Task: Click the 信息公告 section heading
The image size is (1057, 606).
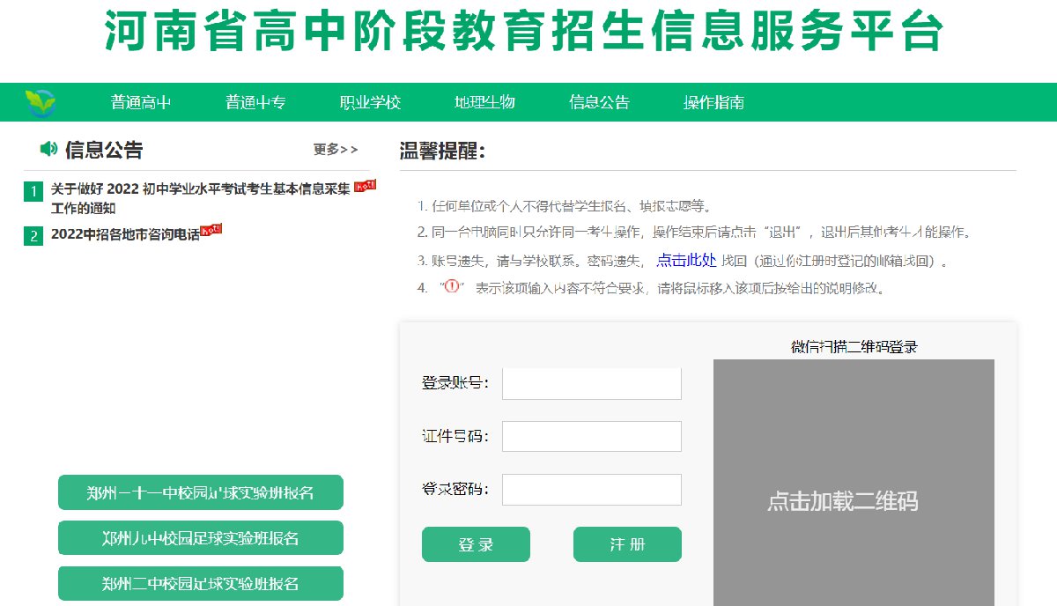Action: click(x=104, y=150)
